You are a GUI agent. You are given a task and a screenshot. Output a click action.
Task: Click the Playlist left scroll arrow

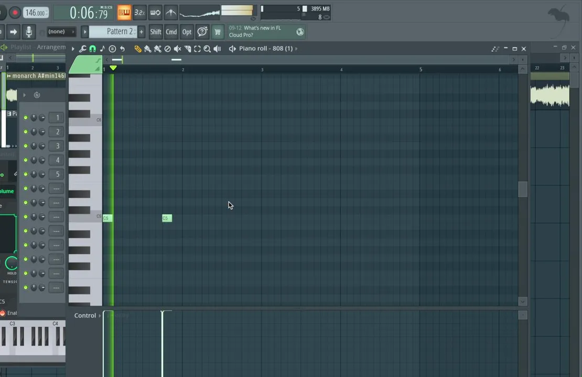10,58
